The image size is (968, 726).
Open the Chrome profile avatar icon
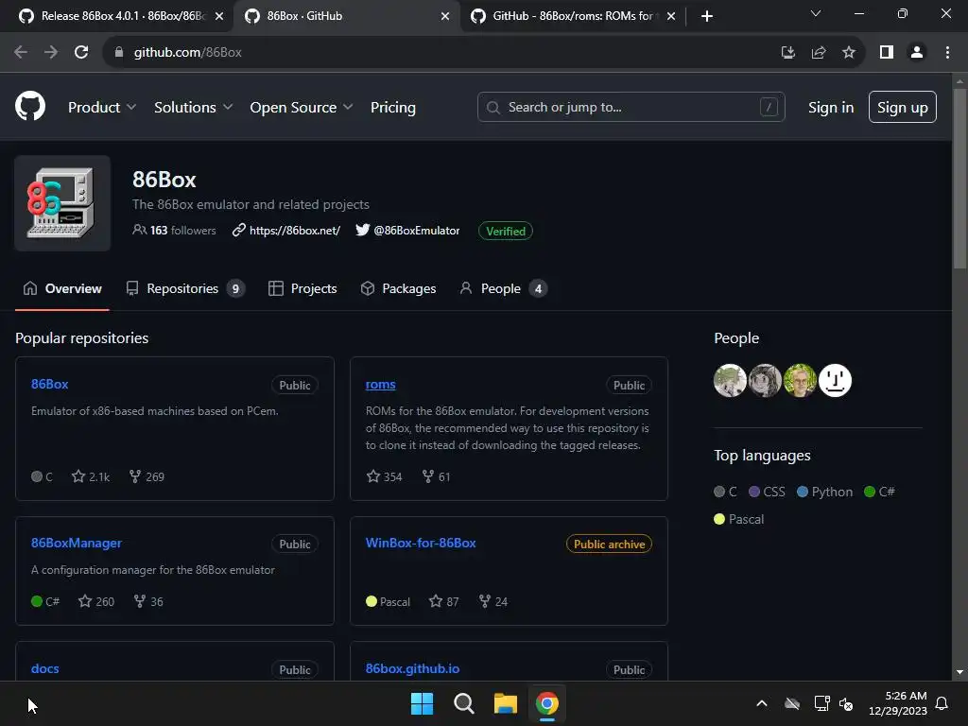[917, 53]
